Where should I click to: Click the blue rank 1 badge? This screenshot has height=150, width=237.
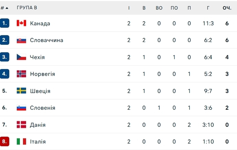click(5, 23)
